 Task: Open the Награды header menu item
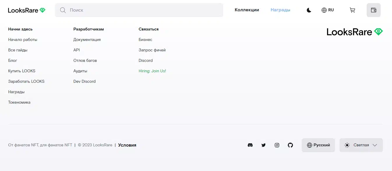coord(280,10)
